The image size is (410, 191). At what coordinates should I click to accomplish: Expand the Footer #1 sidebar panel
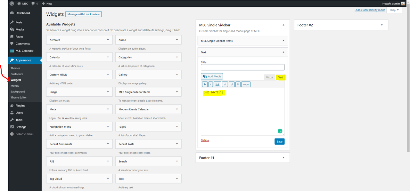(x=283, y=158)
